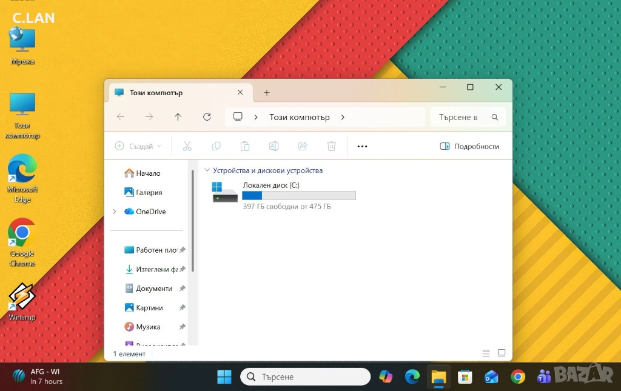The image size is (621, 391).
Task: Open Начало in the navigation pane
Action: (147, 173)
